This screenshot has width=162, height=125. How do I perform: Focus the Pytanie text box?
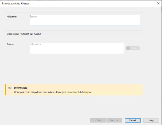(85, 20)
